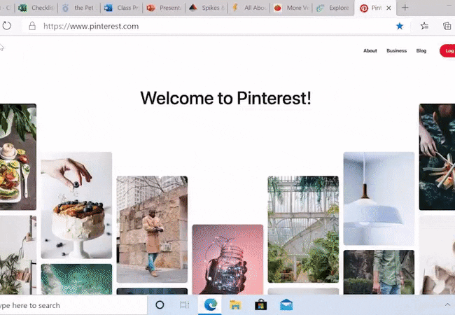The image size is (455, 315).
Task: Open the Business link
Action: coord(396,51)
